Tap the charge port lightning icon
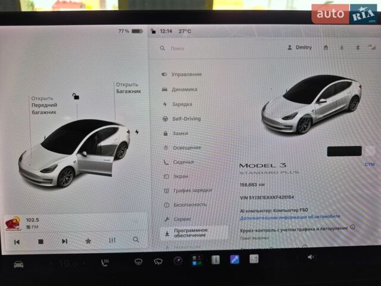The height and width of the screenshot is (286, 381). point(137,132)
